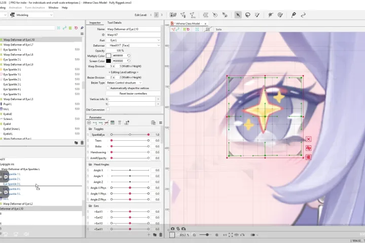Image resolution: width=365 pixels, height=243 pixels.
Task: Click the red grid icon beside deformer
Action: click(x=308, y=157)
